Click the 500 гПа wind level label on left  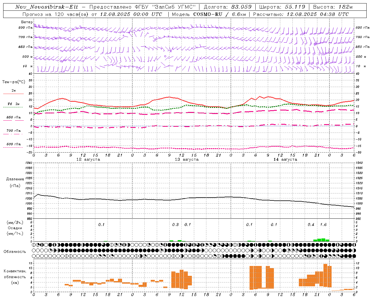[25, 28]
